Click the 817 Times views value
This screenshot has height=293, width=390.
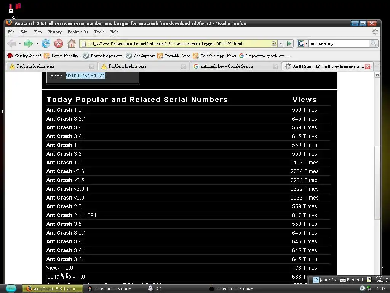pos(304,215)
